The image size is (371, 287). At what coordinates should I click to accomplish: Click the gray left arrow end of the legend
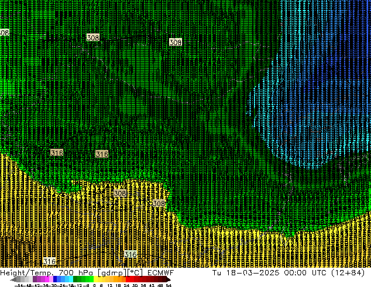pyautogui.click(x=13, y=279)
